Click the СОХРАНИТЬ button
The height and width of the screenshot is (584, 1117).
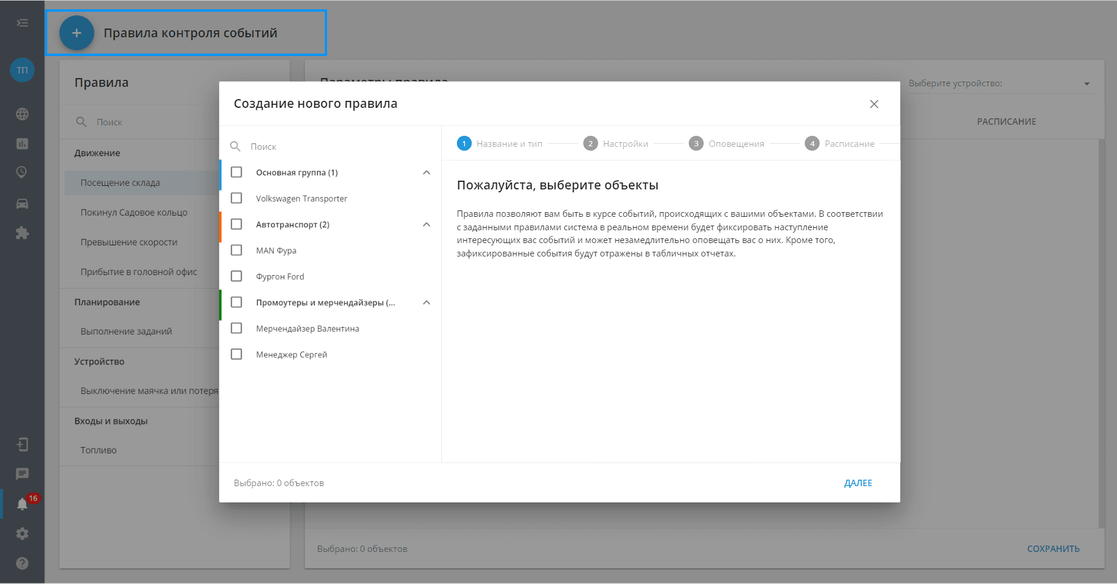point(1053,548)
